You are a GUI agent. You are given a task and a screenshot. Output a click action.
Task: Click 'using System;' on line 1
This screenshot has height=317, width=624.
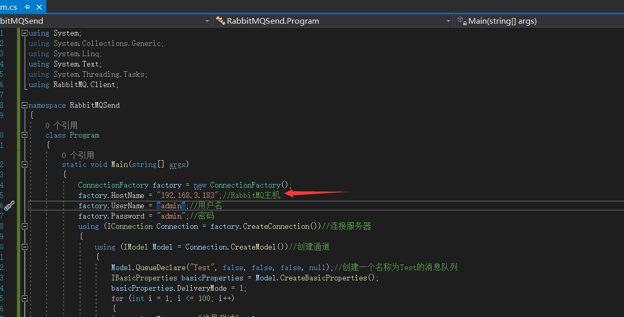tap(55, 33)
